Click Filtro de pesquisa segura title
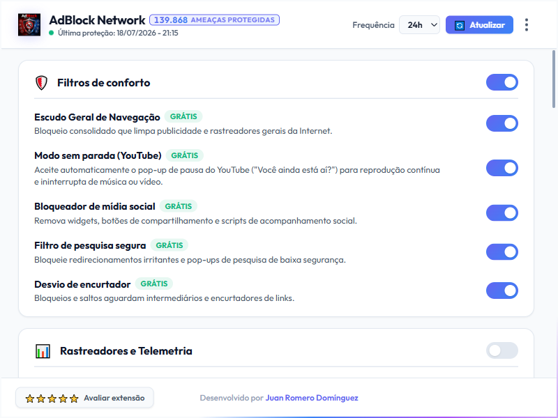Image resolution: width=558 pixels, height=418 pixels. point(90,246)
